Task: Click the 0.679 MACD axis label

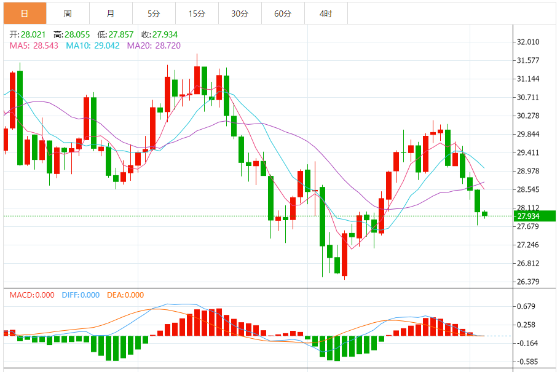Action: point(526,306)
